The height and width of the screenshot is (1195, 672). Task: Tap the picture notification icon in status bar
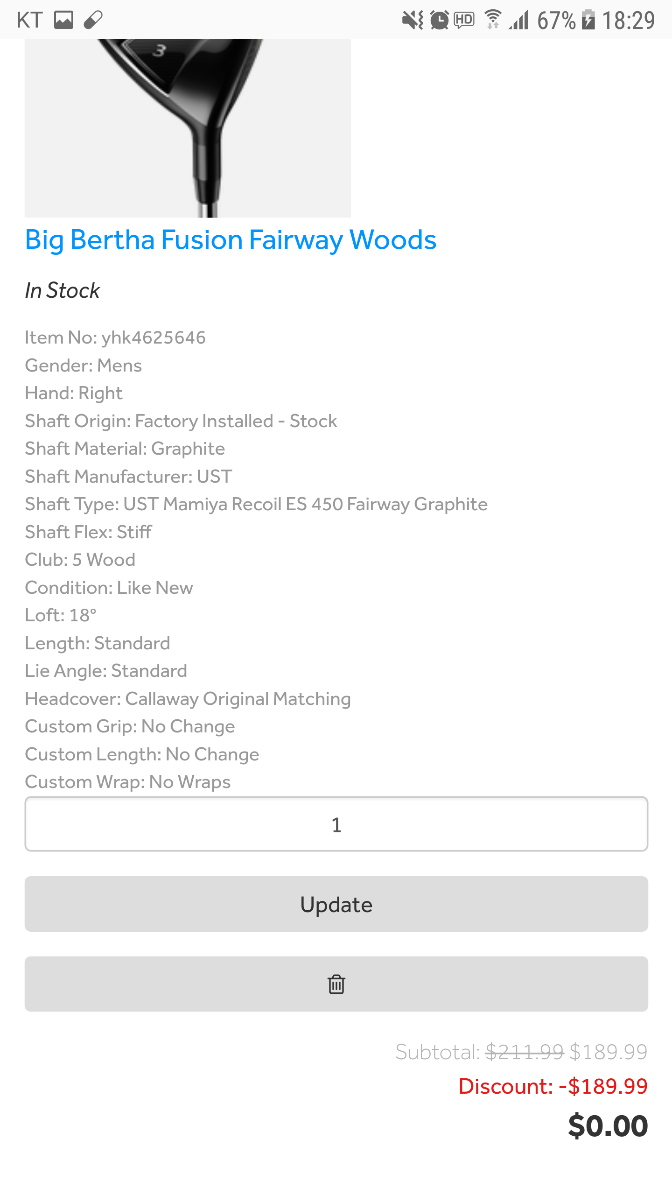(x=63, y=20)
